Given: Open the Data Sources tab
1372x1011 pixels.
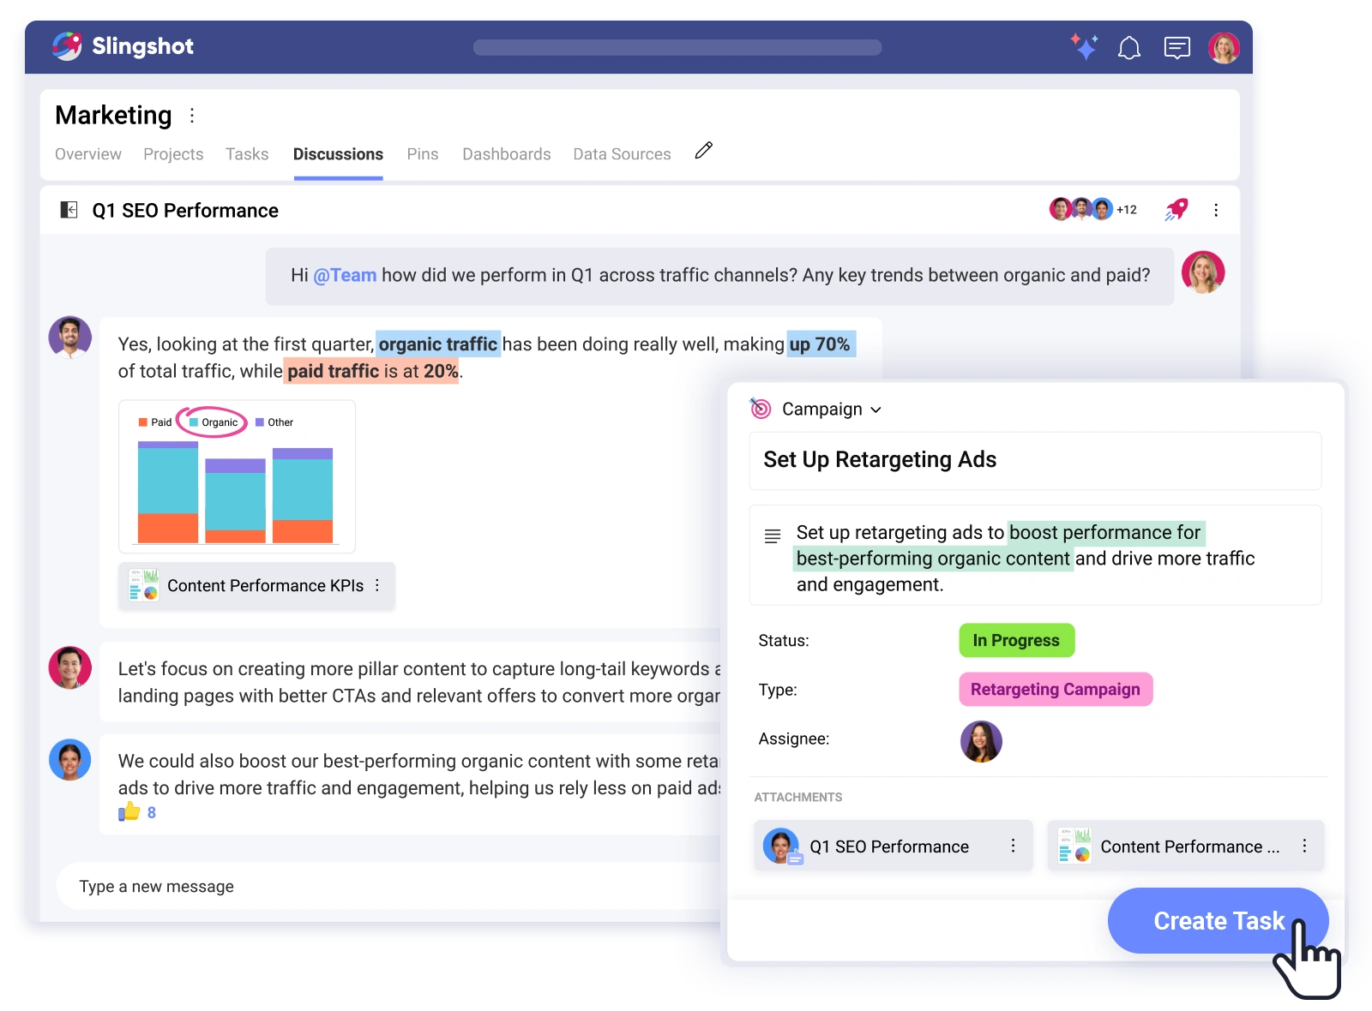Looking at the screenshot, I should pos(622,154).
